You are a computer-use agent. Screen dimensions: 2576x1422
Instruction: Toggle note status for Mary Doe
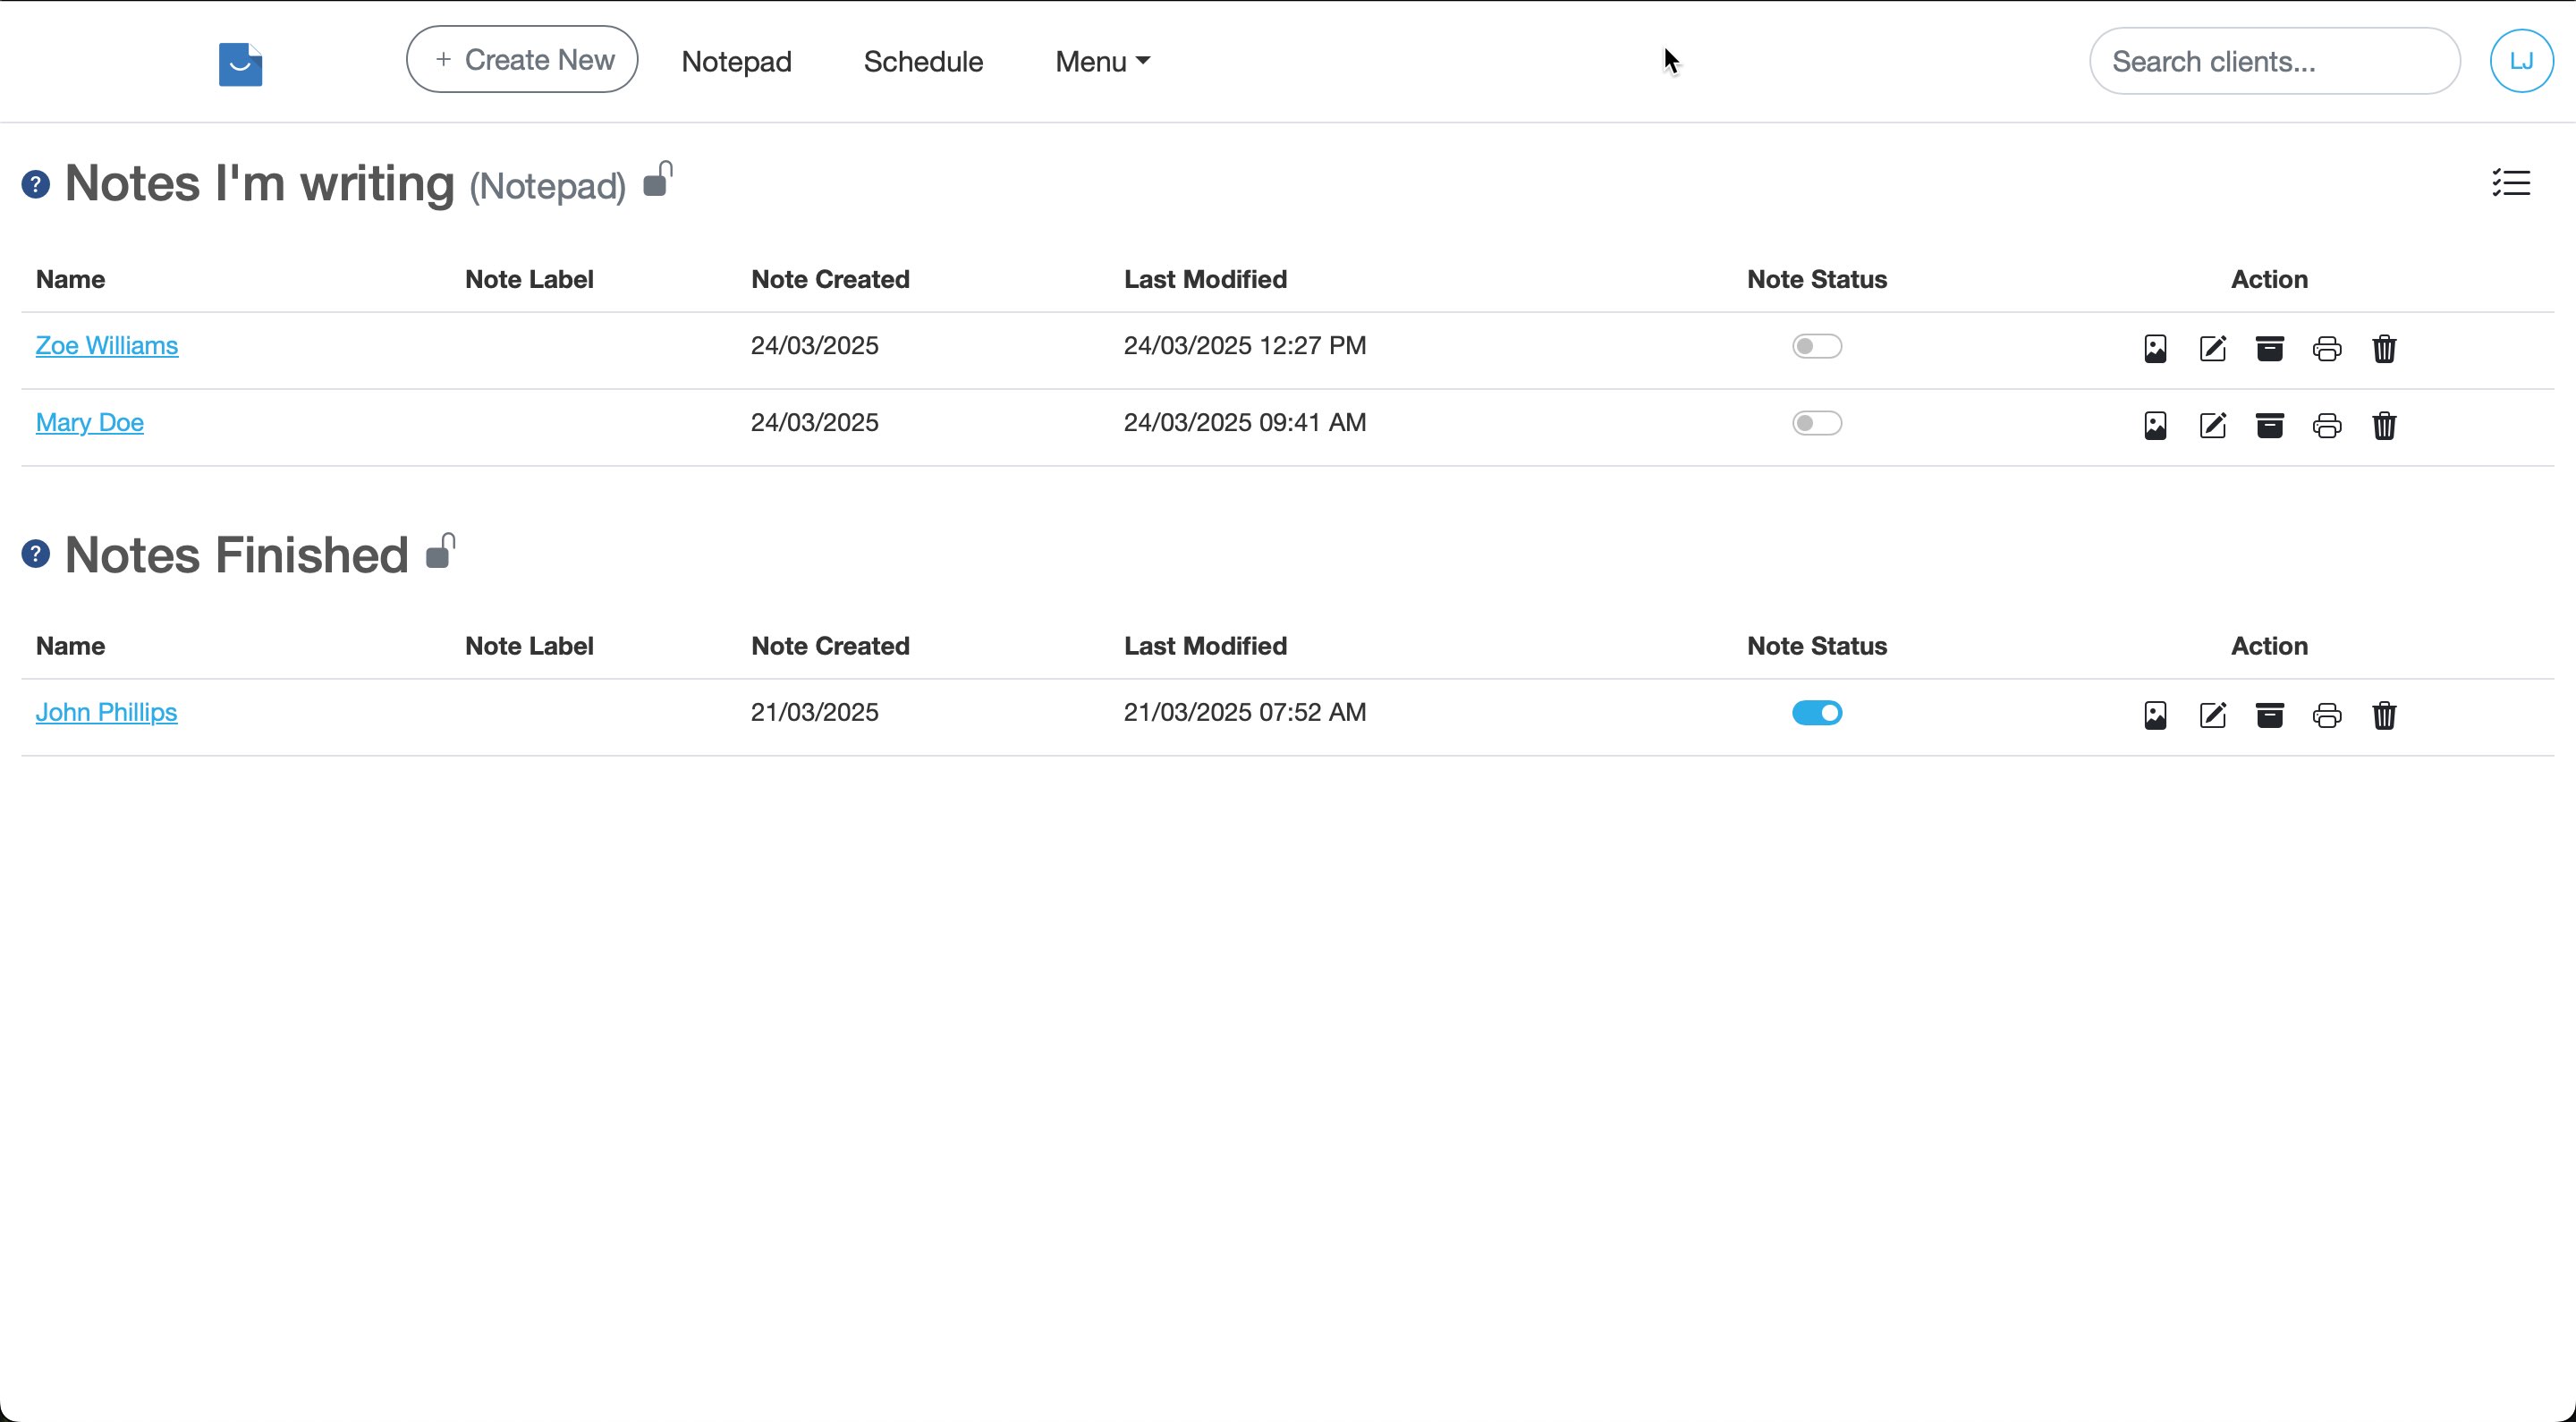1817,423
